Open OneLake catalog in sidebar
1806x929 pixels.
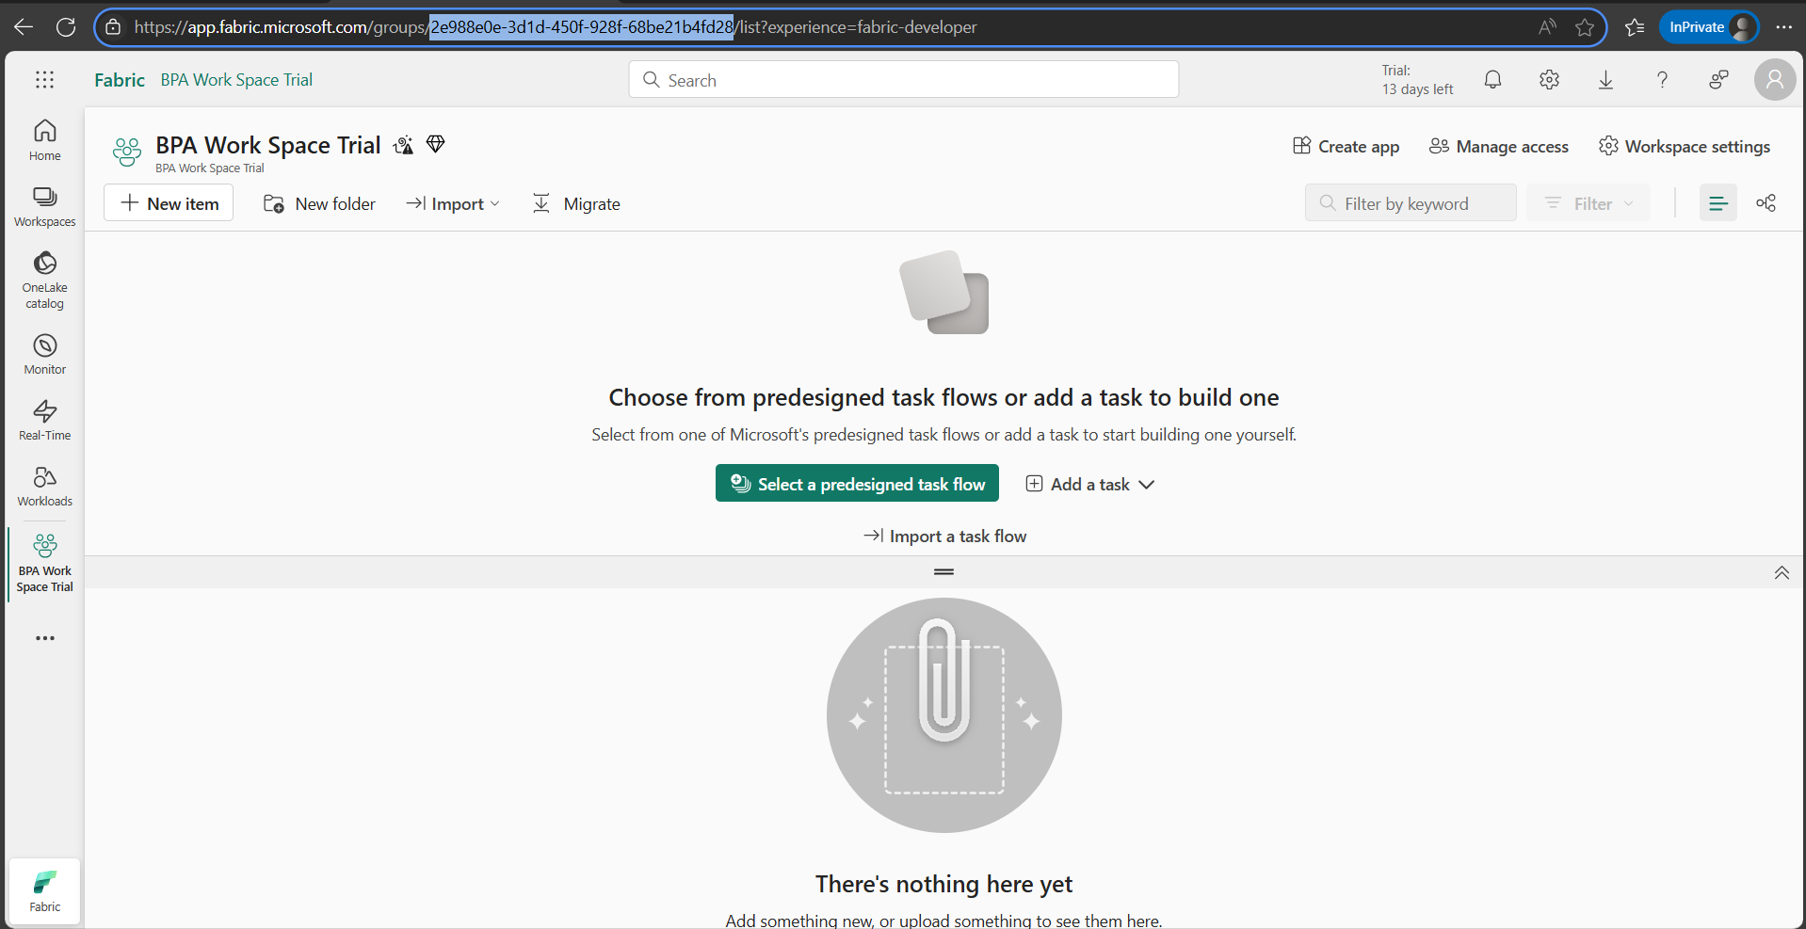pyautogui.click(x=44, y=280)
